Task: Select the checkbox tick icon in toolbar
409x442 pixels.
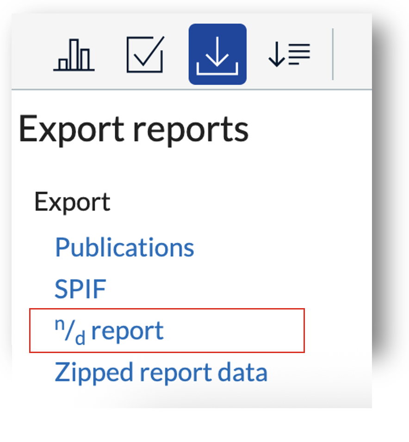Action: coord(145,54)
